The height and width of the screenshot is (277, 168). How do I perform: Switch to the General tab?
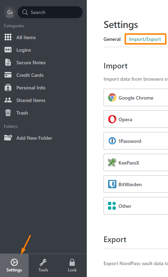pos(112,39)
